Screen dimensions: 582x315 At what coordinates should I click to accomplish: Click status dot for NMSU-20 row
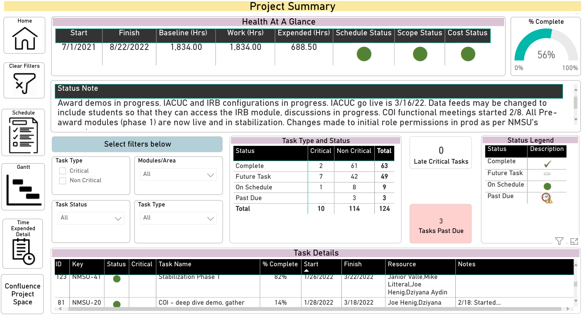(x=117, y=304)
